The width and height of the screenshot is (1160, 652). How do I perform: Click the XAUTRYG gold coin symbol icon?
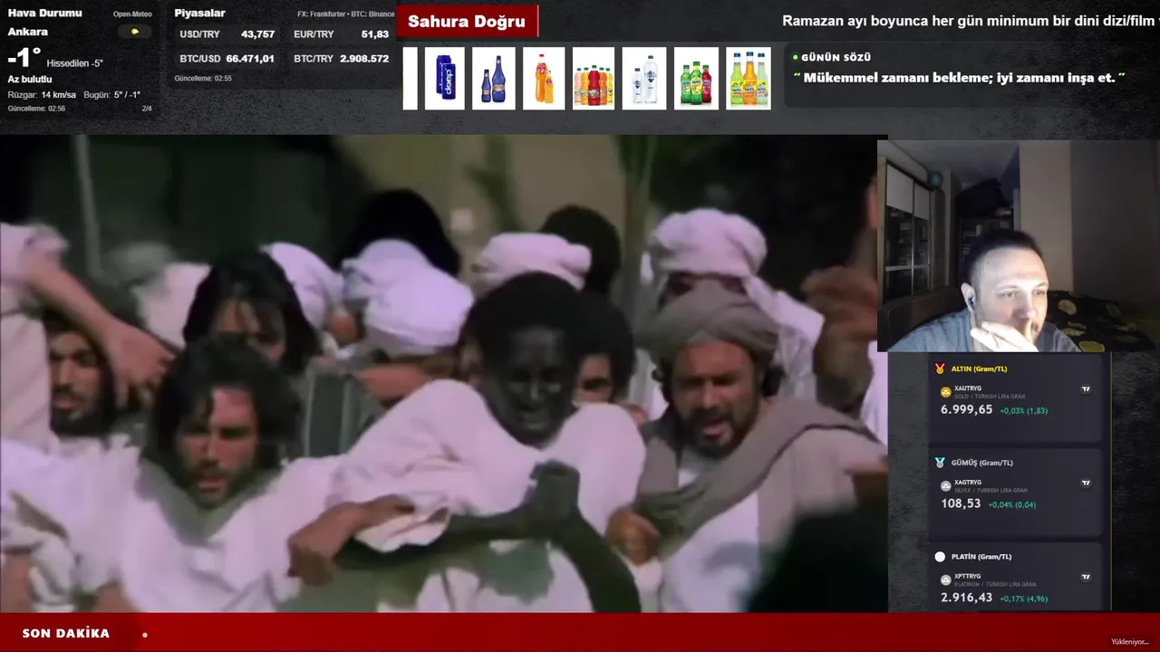tap(946, 392)
